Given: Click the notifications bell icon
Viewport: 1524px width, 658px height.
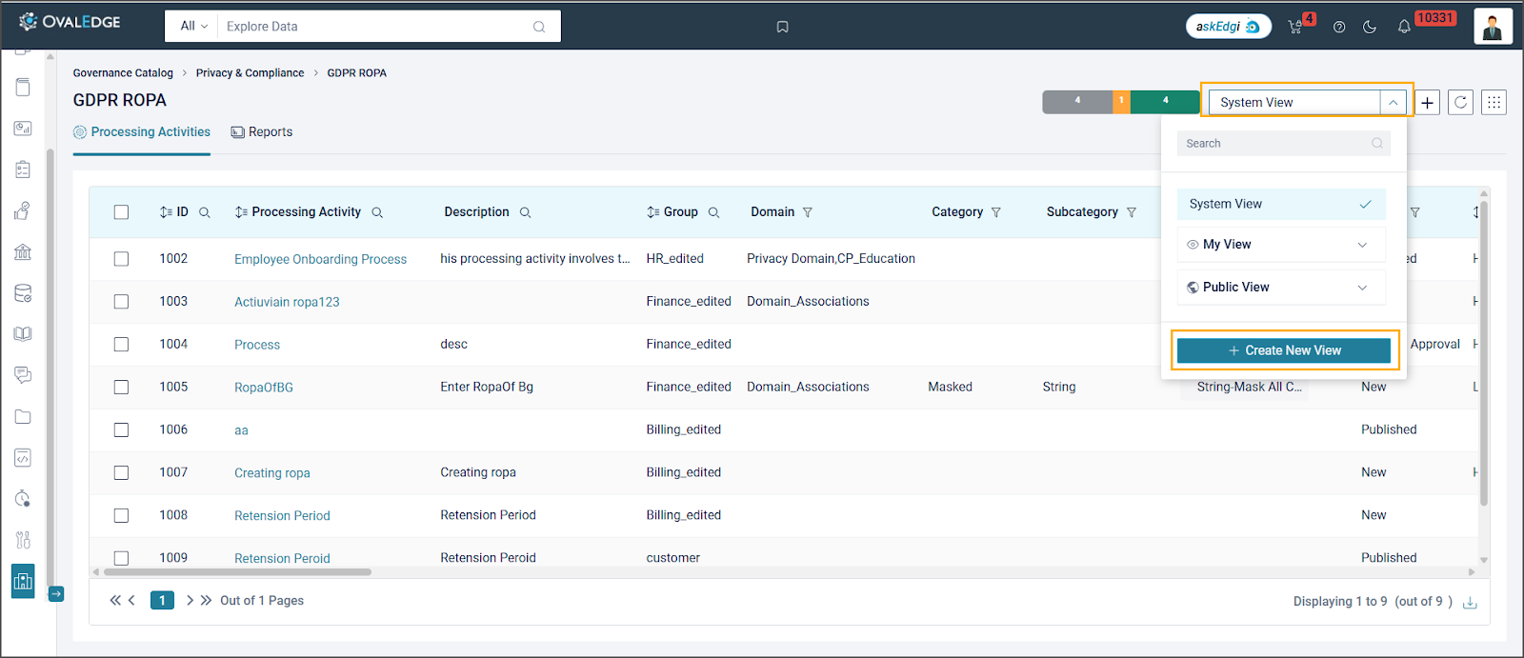Looking at the screenshot, I should 1403,27.
